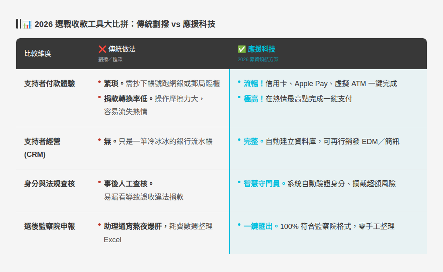Click 極高！在熱情最高點完成一鍵支付
The width and height of the screenshot is (443, 272).
(x=298, y=99)
